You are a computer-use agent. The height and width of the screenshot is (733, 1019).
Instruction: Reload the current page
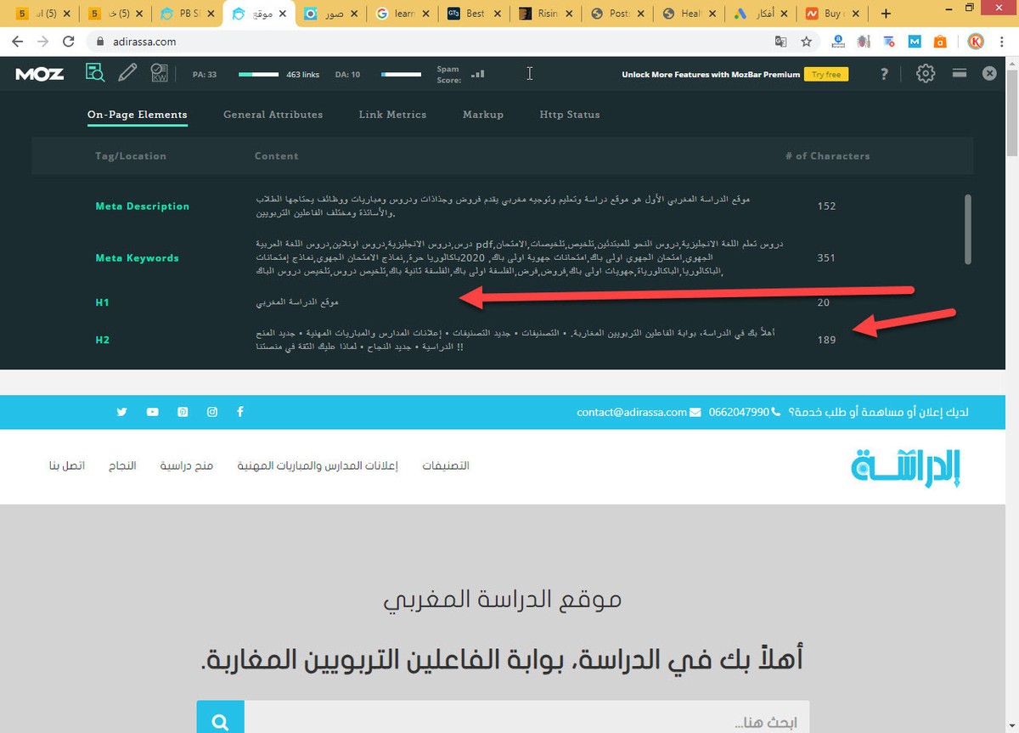tap(70, 41)
